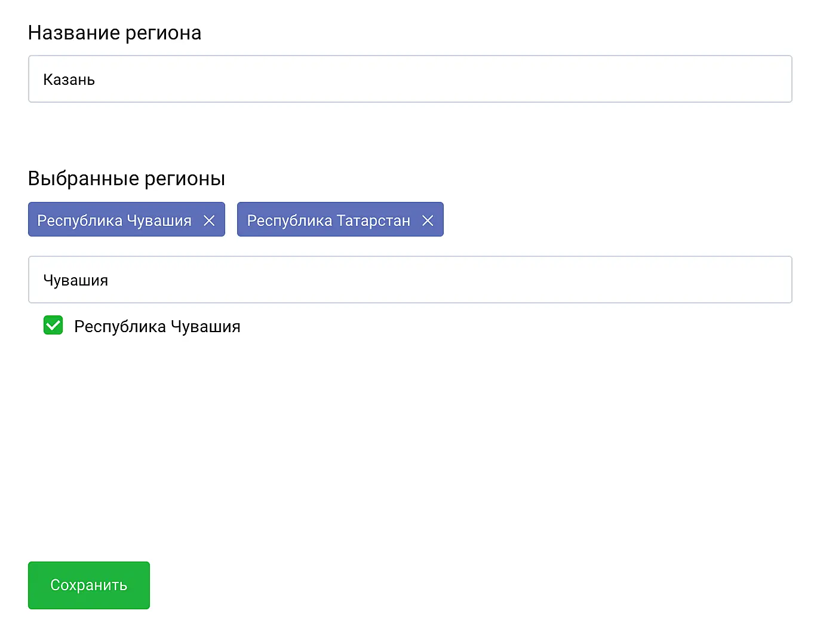Image resolution: width=820 pixels, height=632 pixels.
Task: Click the word Чувашия inside the search box
Action: click(x=76, y=281)
